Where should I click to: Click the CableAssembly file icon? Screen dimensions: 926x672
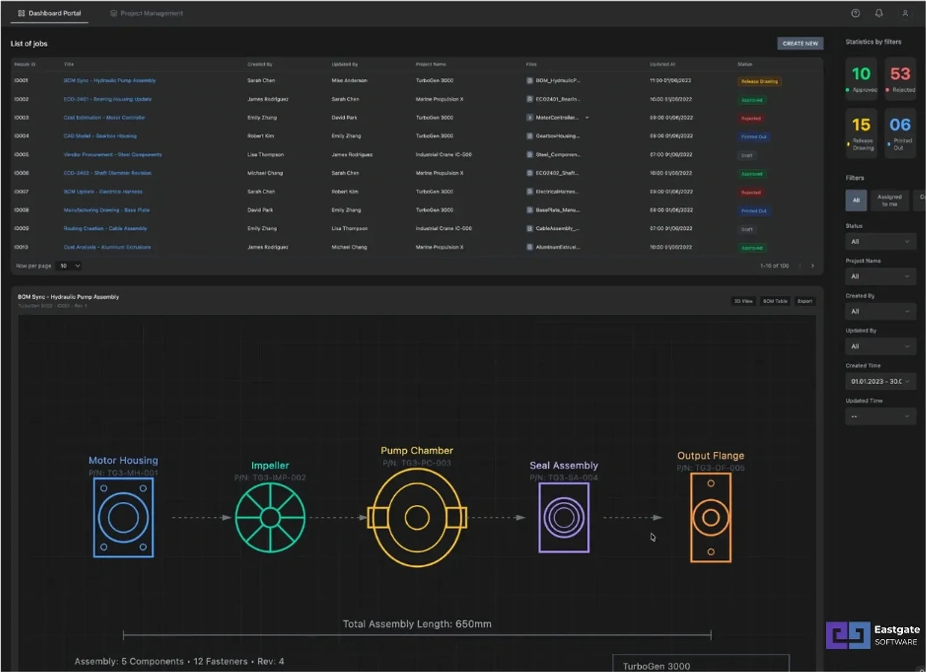coord(529,228)
